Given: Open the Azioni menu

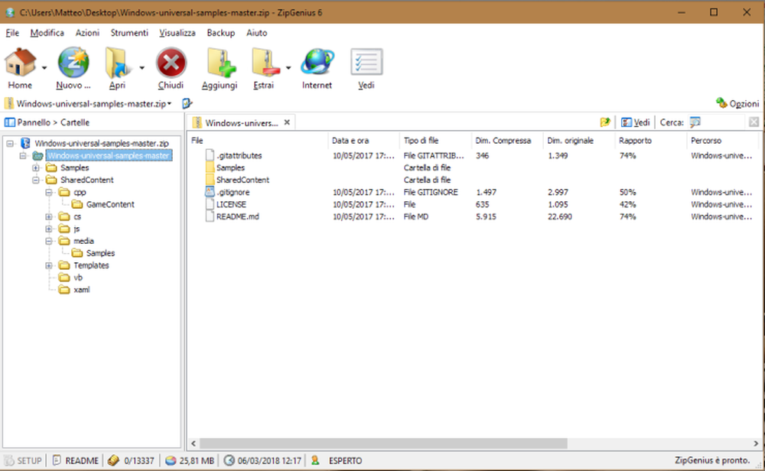Looking at the screenshot, I should [87, 33].
